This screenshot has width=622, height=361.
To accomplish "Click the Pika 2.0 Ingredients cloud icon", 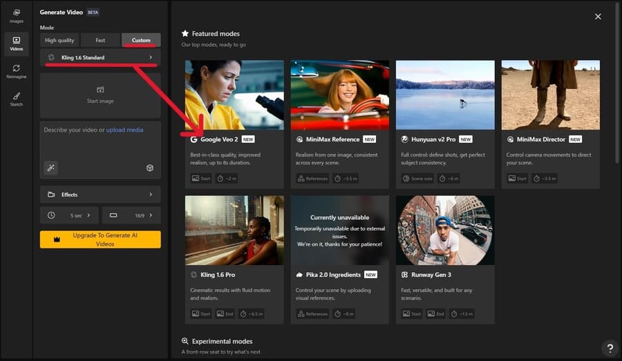I will pos(299,275).
